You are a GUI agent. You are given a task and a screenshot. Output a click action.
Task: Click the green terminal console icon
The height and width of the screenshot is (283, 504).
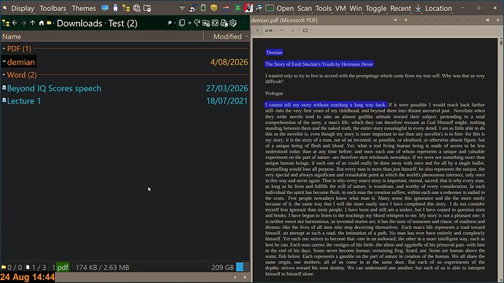pyautogui.click(x=270, y=8)
